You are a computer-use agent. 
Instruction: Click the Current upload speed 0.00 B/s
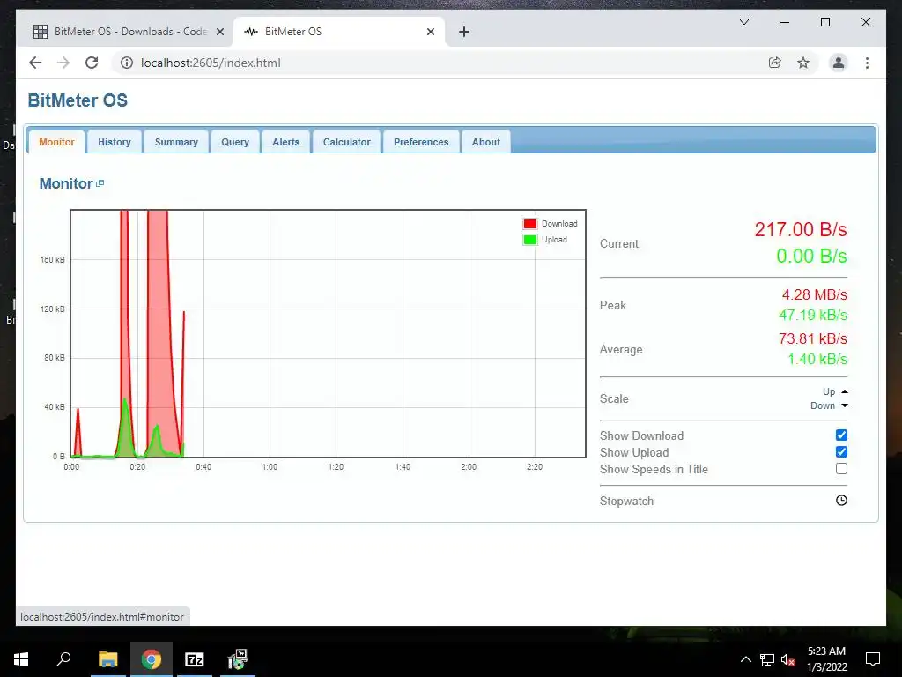tap(811, 256)
